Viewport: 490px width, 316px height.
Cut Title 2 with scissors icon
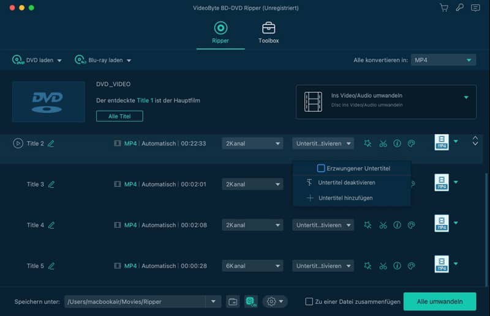(x=383, y=144)
